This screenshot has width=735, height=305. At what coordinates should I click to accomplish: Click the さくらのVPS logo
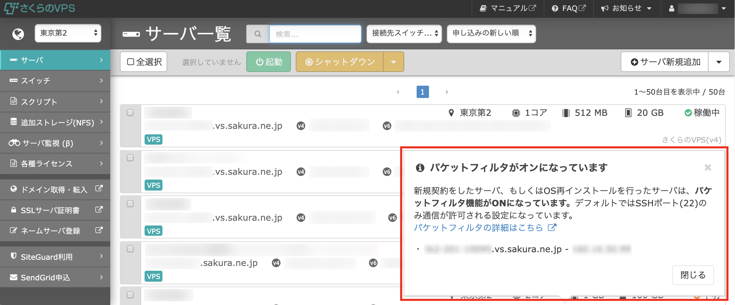coord(39,8)
